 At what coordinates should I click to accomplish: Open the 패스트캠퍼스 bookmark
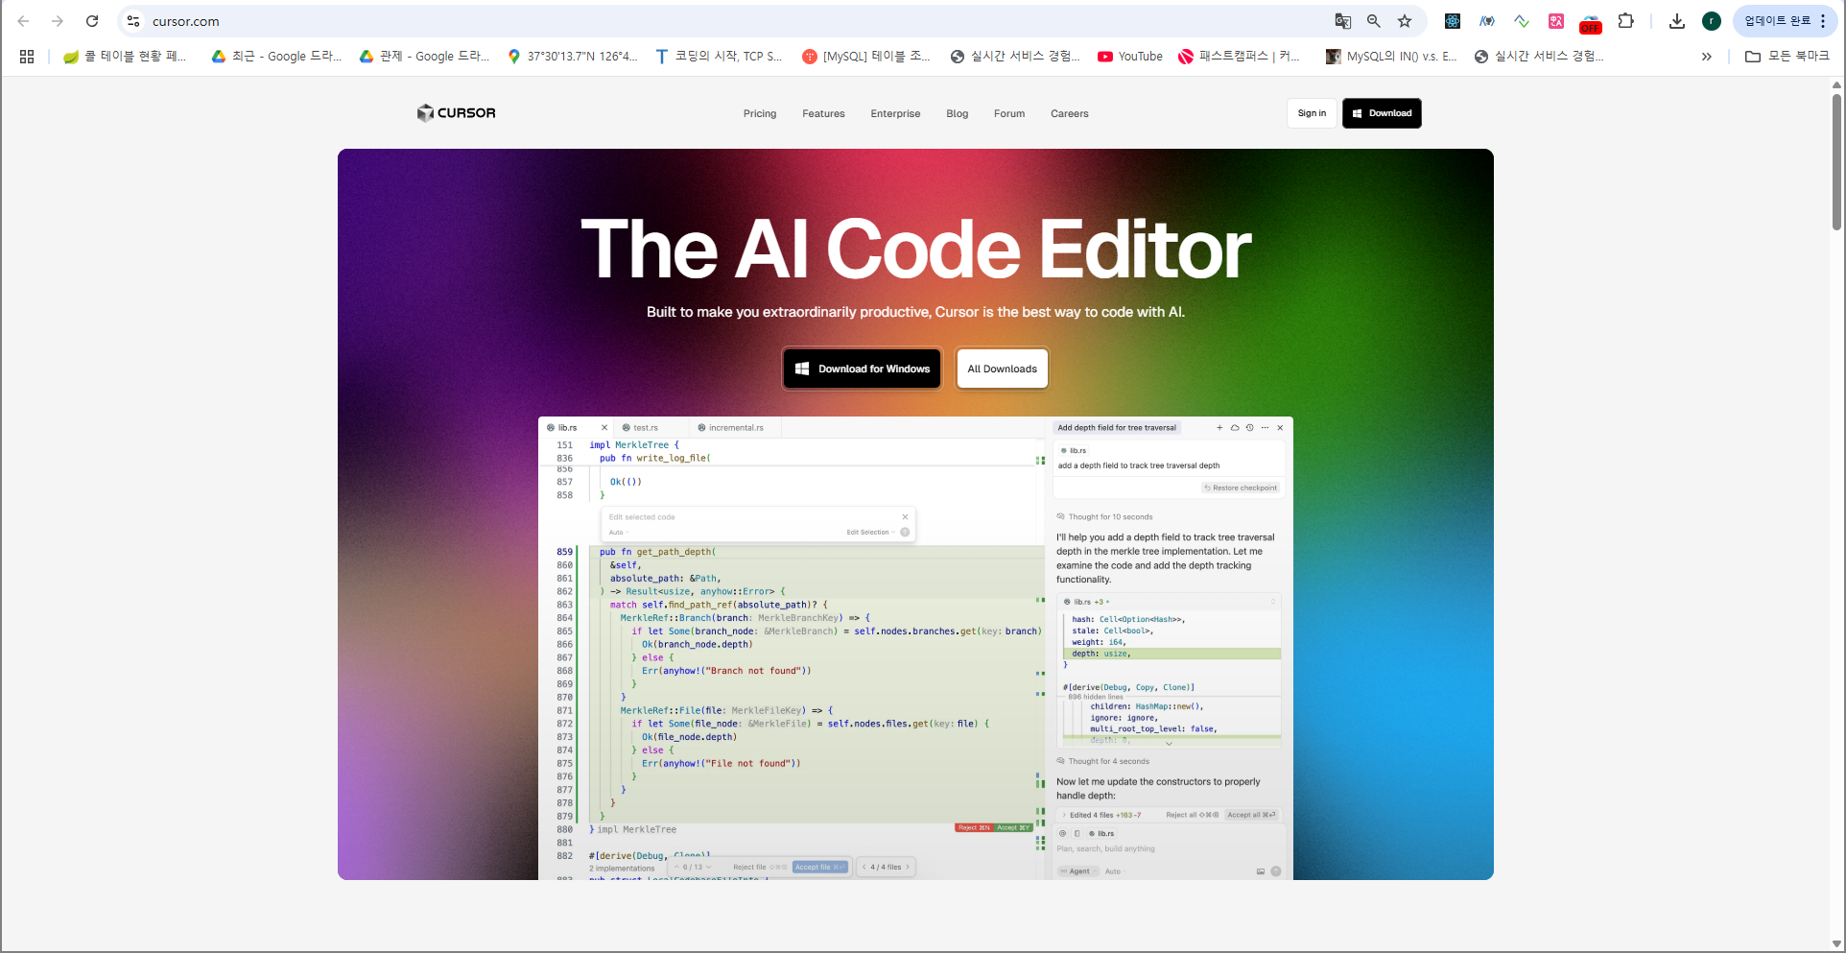(1240, 57)
